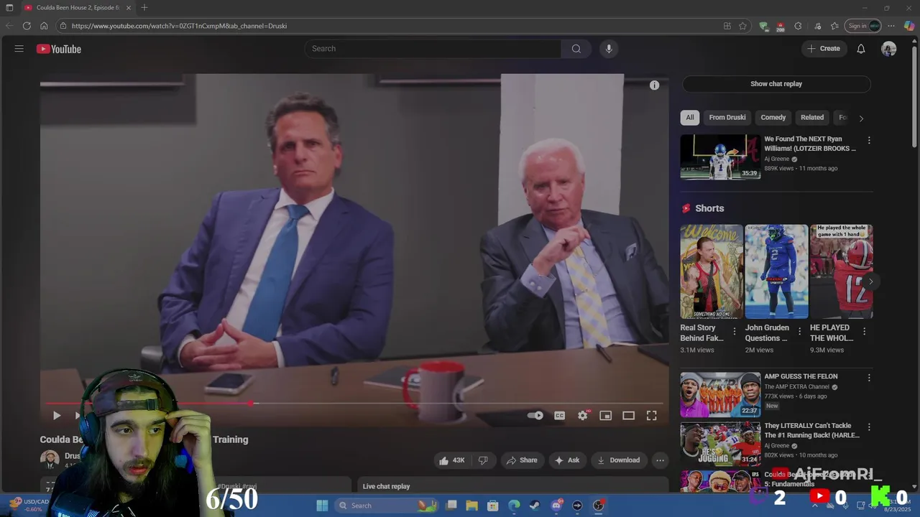
Task: Go to the browser home page icon
Action: coord(44,26)
